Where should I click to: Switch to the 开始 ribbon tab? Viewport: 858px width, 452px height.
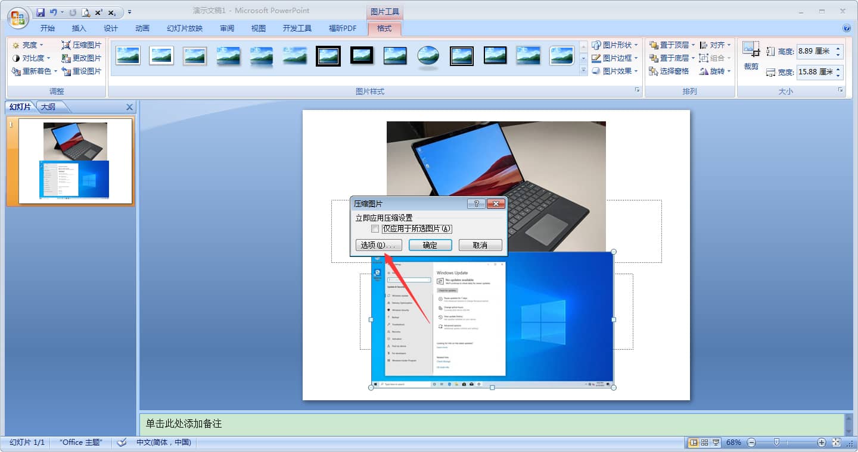(x=48, y=27)
